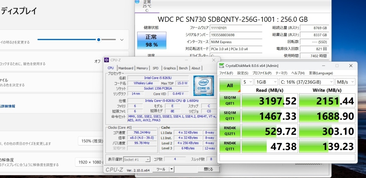Start the RND4K Q1T1 test
The image size is (366, 178).
coord(230,146)
